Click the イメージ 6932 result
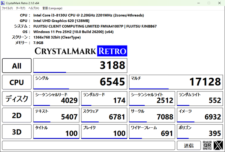Image resolution: width=225 pixels, height=152 pixels. (x=200, y=115)
